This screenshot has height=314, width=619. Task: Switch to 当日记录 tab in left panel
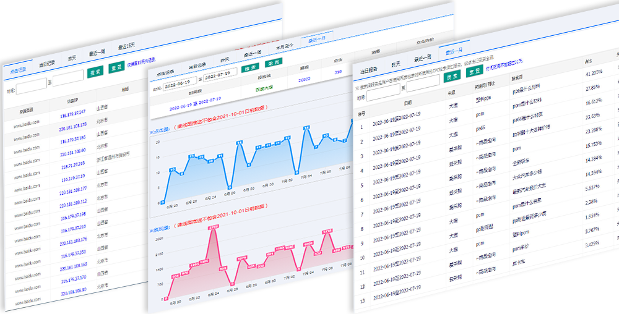(46, 64)
